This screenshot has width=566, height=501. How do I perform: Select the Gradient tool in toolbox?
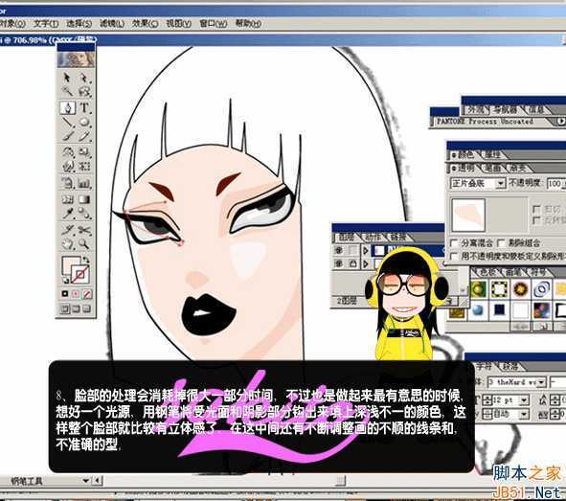click(x=84, y=199)
